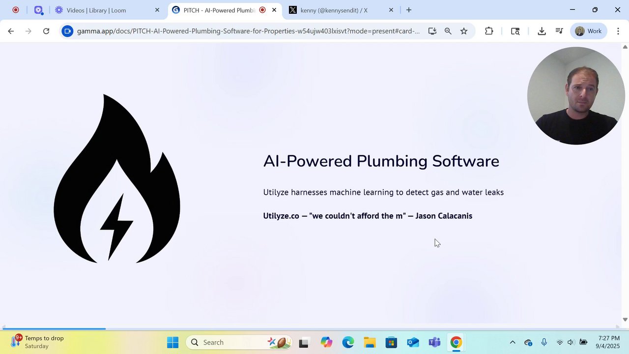Open Microsoft Edge from taskbar
629x354 pixels.
(348, 342)
